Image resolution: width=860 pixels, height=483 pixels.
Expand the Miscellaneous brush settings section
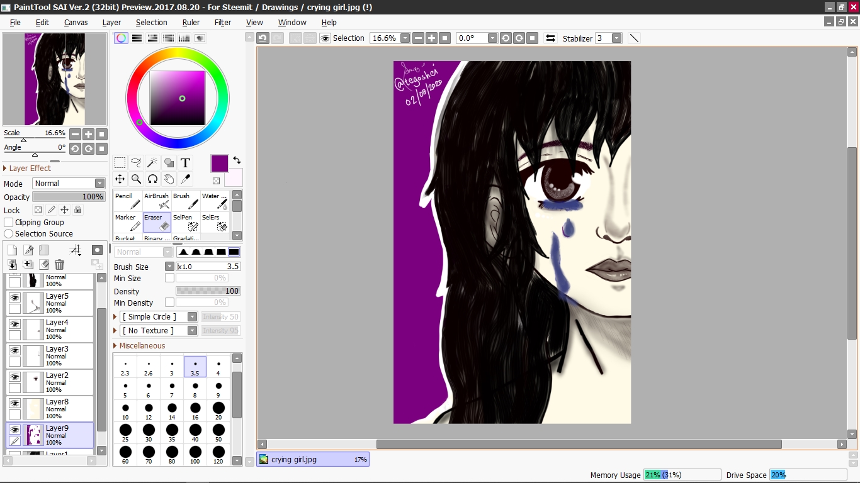139,346
